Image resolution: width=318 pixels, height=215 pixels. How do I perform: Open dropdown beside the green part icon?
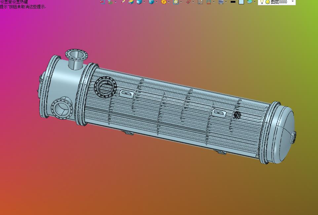(x=116, y=2)
